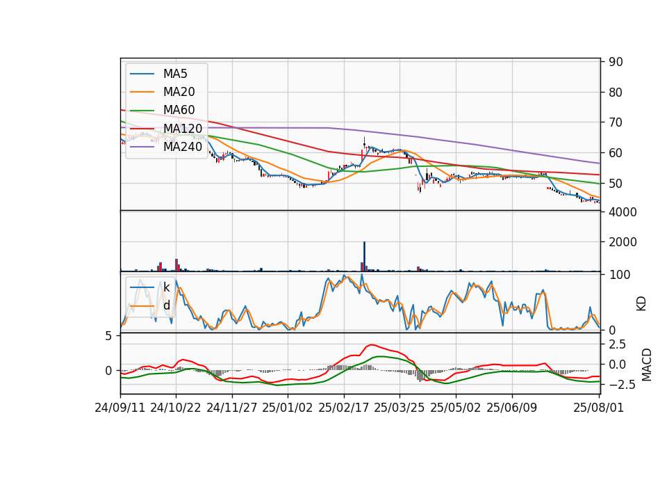The image size is (667, 480).
Task: Click the 25/05/02 date tick label
Action: pyautogui.click(x=456, y=408)
